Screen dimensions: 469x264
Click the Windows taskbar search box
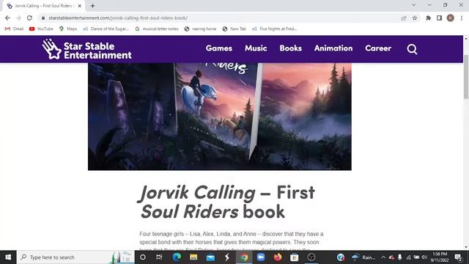(x=75, y=257)
